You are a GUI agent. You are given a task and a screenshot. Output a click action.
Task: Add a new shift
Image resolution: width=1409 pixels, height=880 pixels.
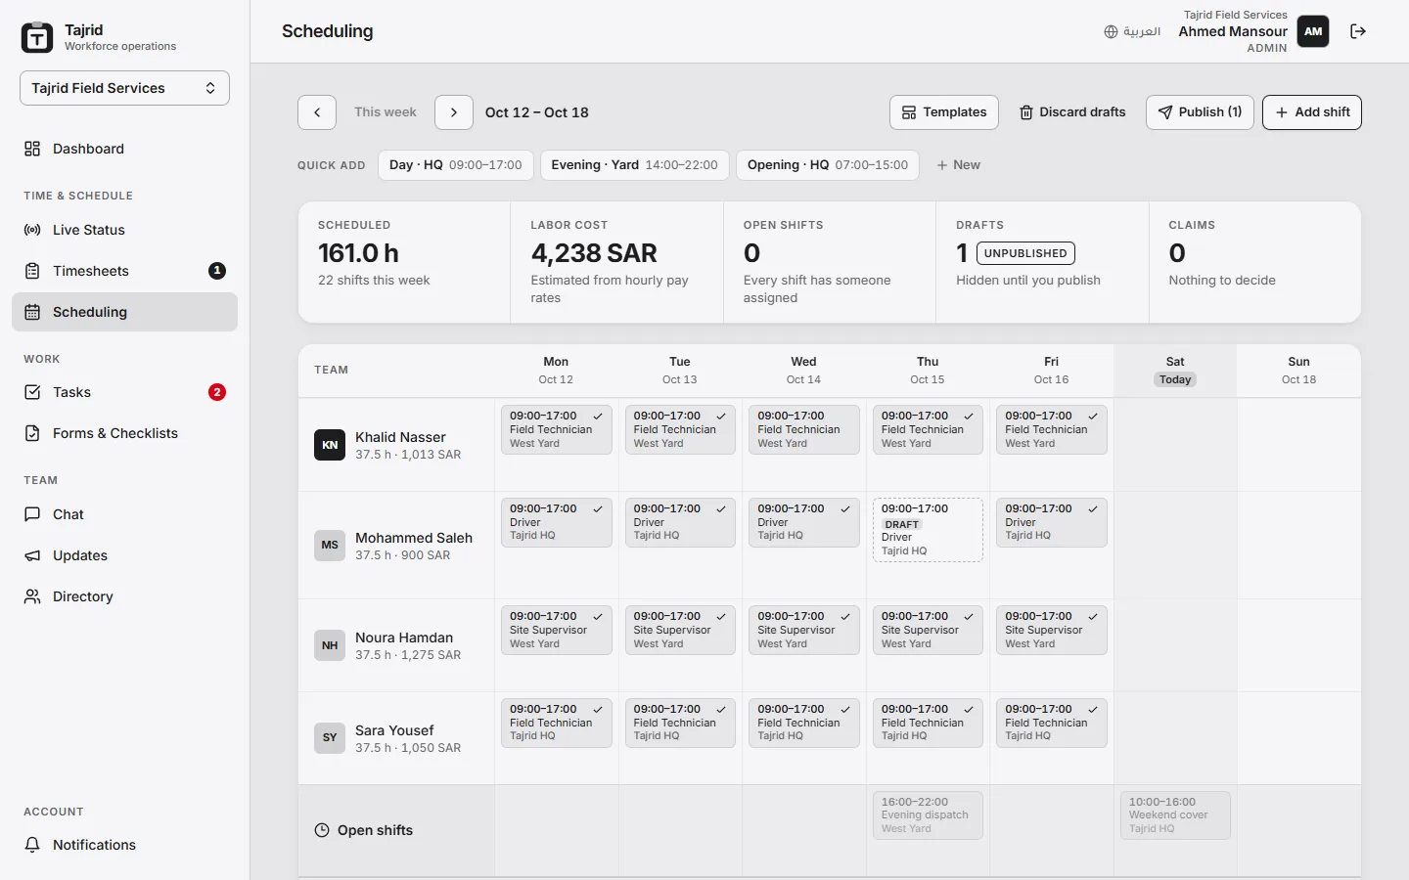tap(1312, 112)
